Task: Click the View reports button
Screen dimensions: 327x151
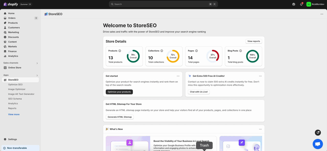Action: (x=254, y=41)
